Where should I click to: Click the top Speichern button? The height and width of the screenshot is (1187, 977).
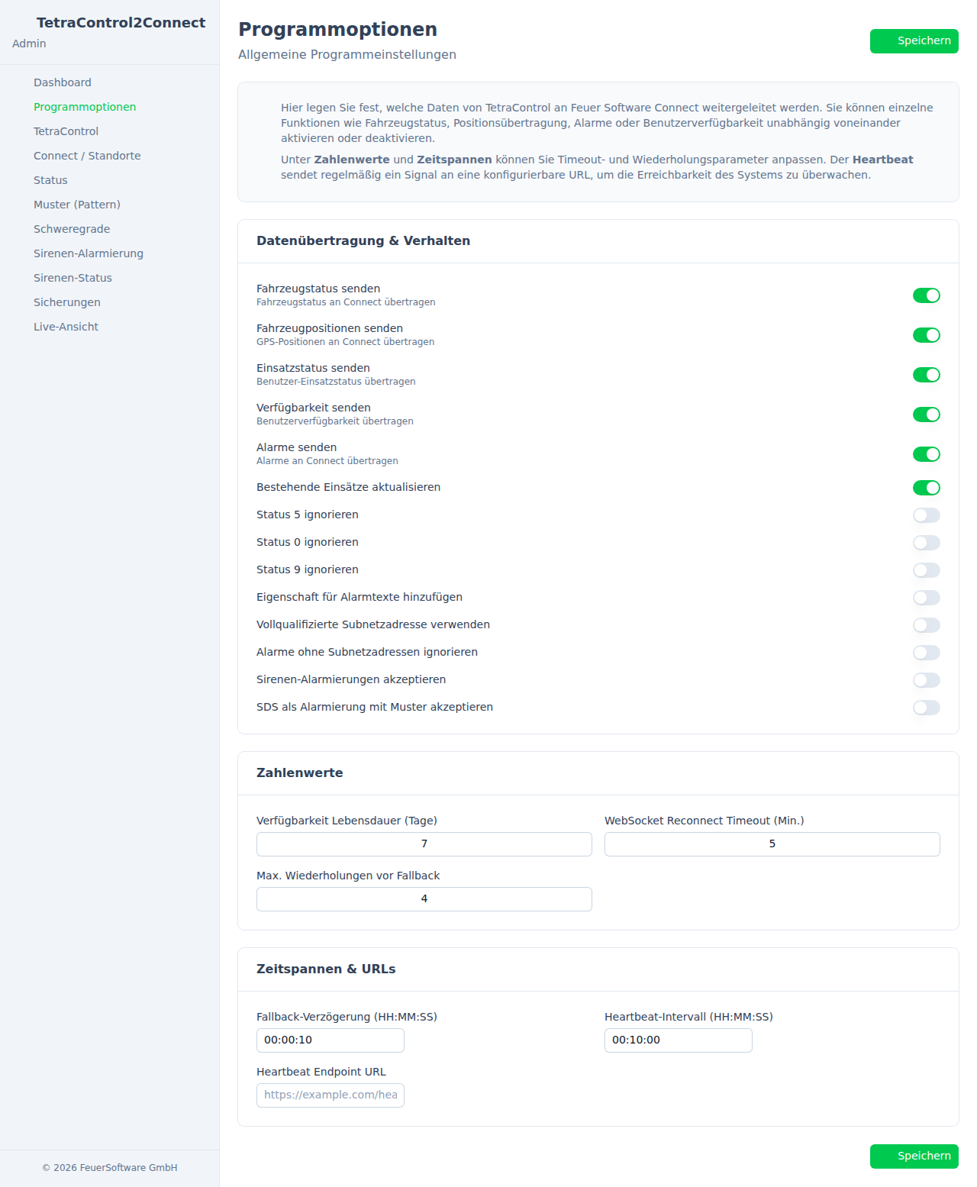tap(914, 40)
